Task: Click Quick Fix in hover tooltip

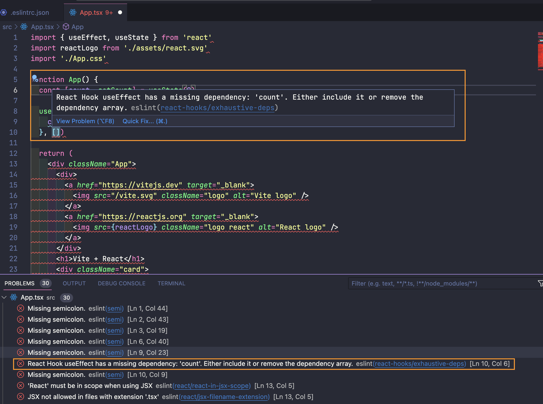Action: [145, 121]
